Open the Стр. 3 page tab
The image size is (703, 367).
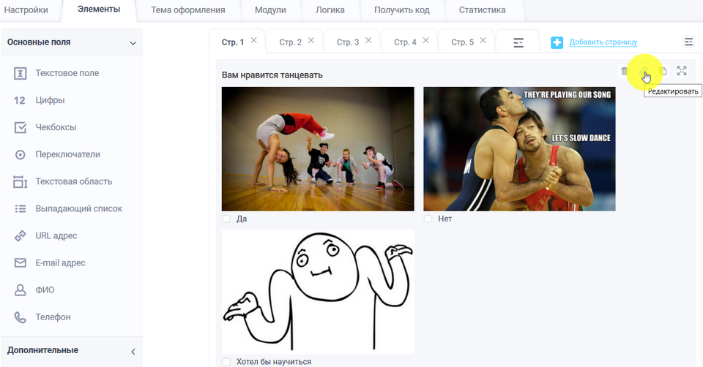pyautogui.click(x=347, y=42)
